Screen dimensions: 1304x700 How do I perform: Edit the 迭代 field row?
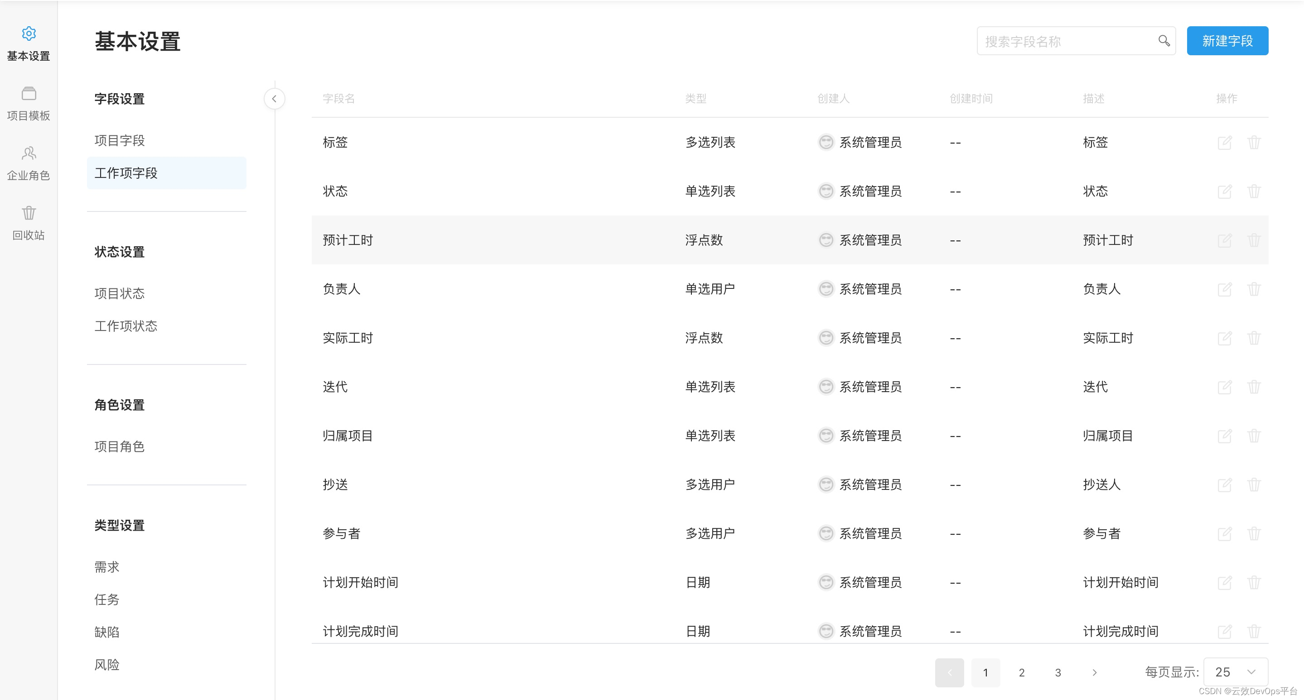pos(1225,387)
